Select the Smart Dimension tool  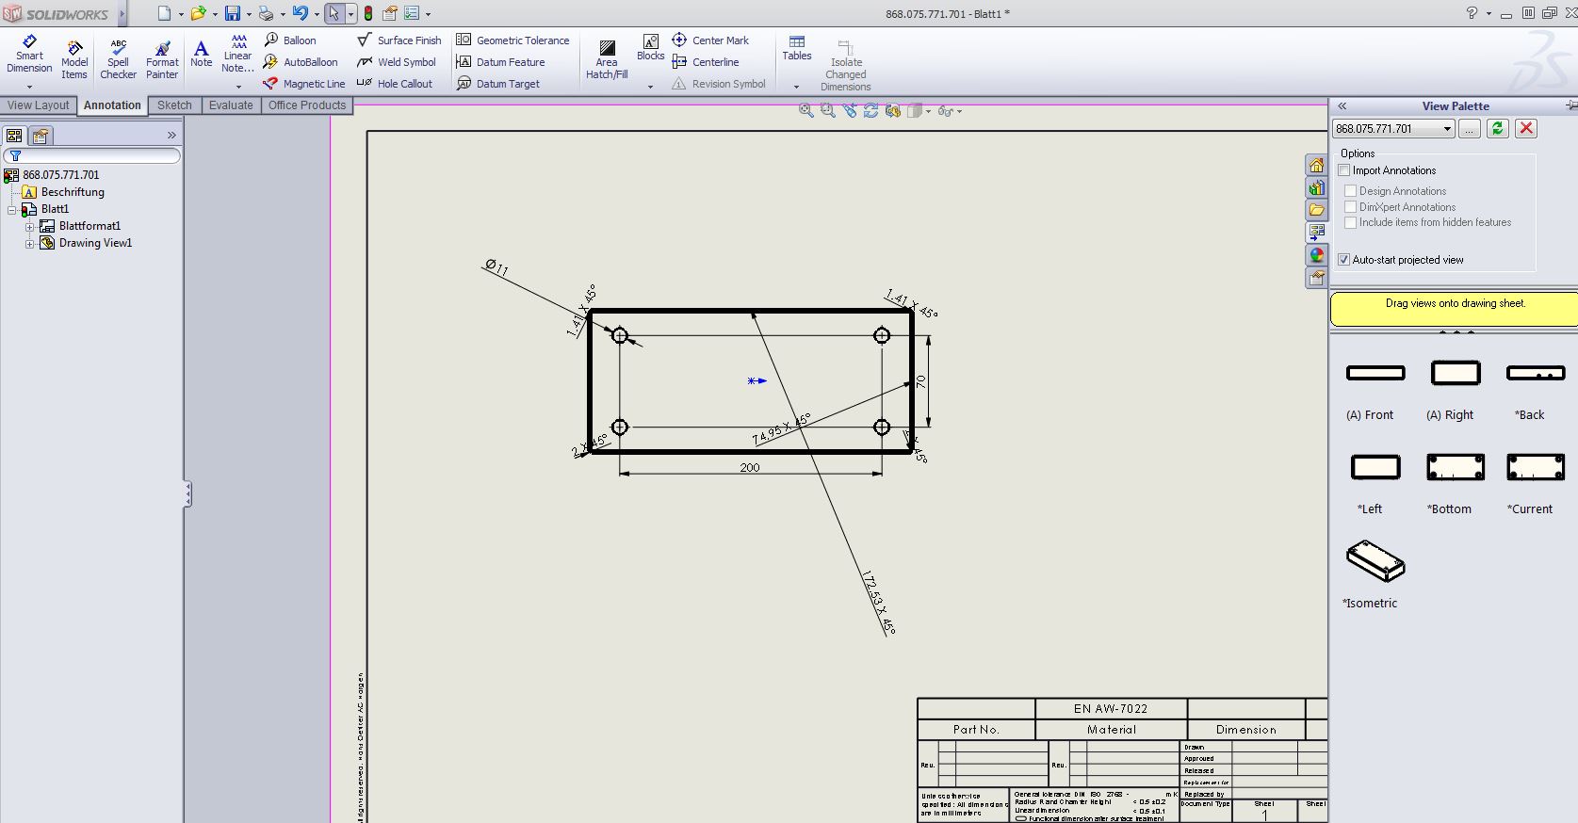click(29, 55)
